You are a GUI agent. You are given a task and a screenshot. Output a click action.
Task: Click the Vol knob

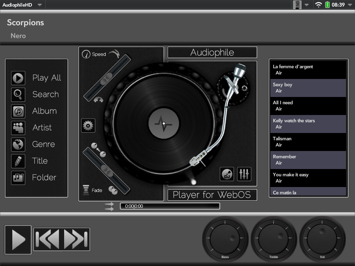tap(322, 238)
